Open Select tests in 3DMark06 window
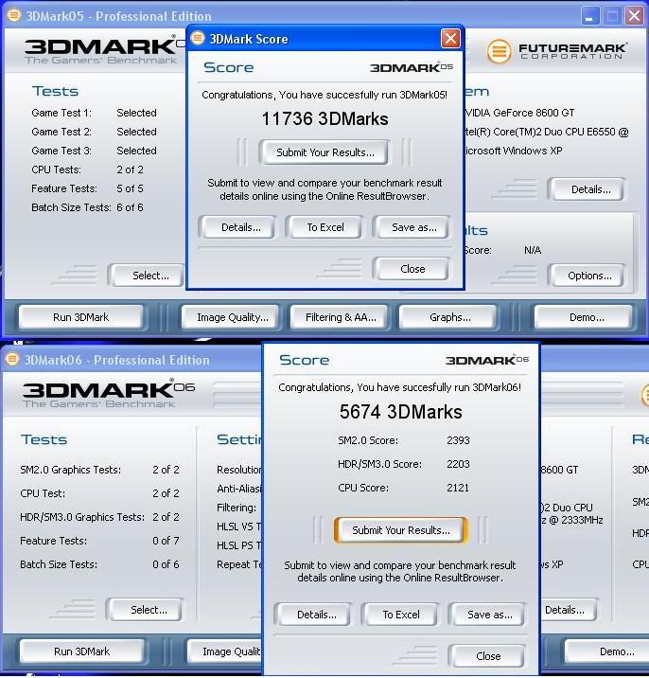 [149, 610]
